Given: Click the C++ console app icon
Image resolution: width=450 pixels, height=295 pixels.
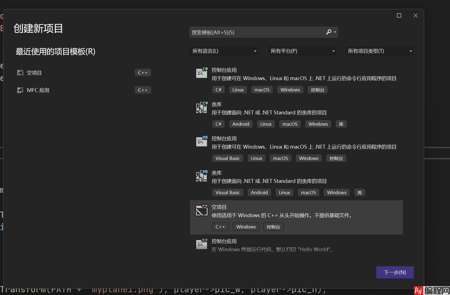Looking at the screenshot, I should [x=201, y=244].
